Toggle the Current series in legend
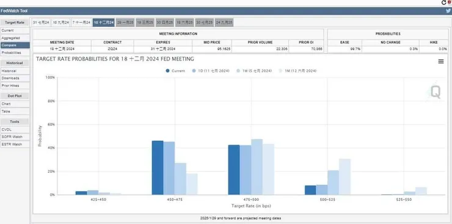 click(x=175, y=71)
